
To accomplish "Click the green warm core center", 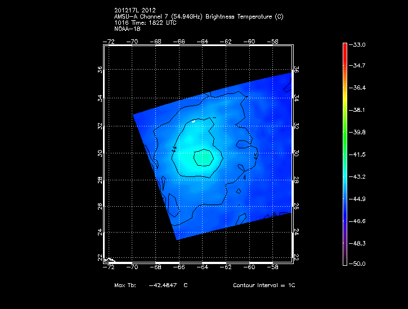I will tap(203, 158).
